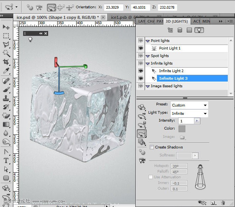This screenshot has height=207, width=235.
Task: Hide Point Light 1
Action: pos(141,48)
